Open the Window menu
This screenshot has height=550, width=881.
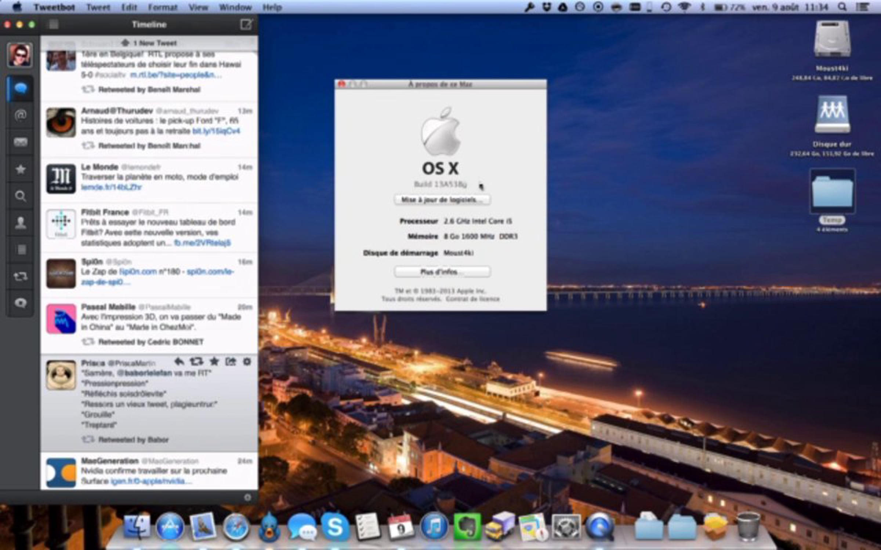point(235,7)
